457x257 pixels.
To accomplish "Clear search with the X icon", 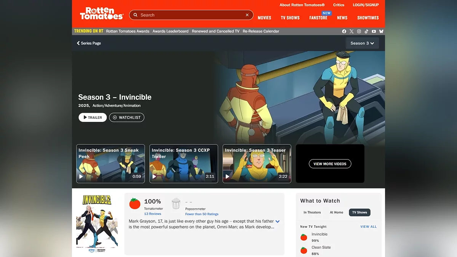I will click(x=247, y=15).
